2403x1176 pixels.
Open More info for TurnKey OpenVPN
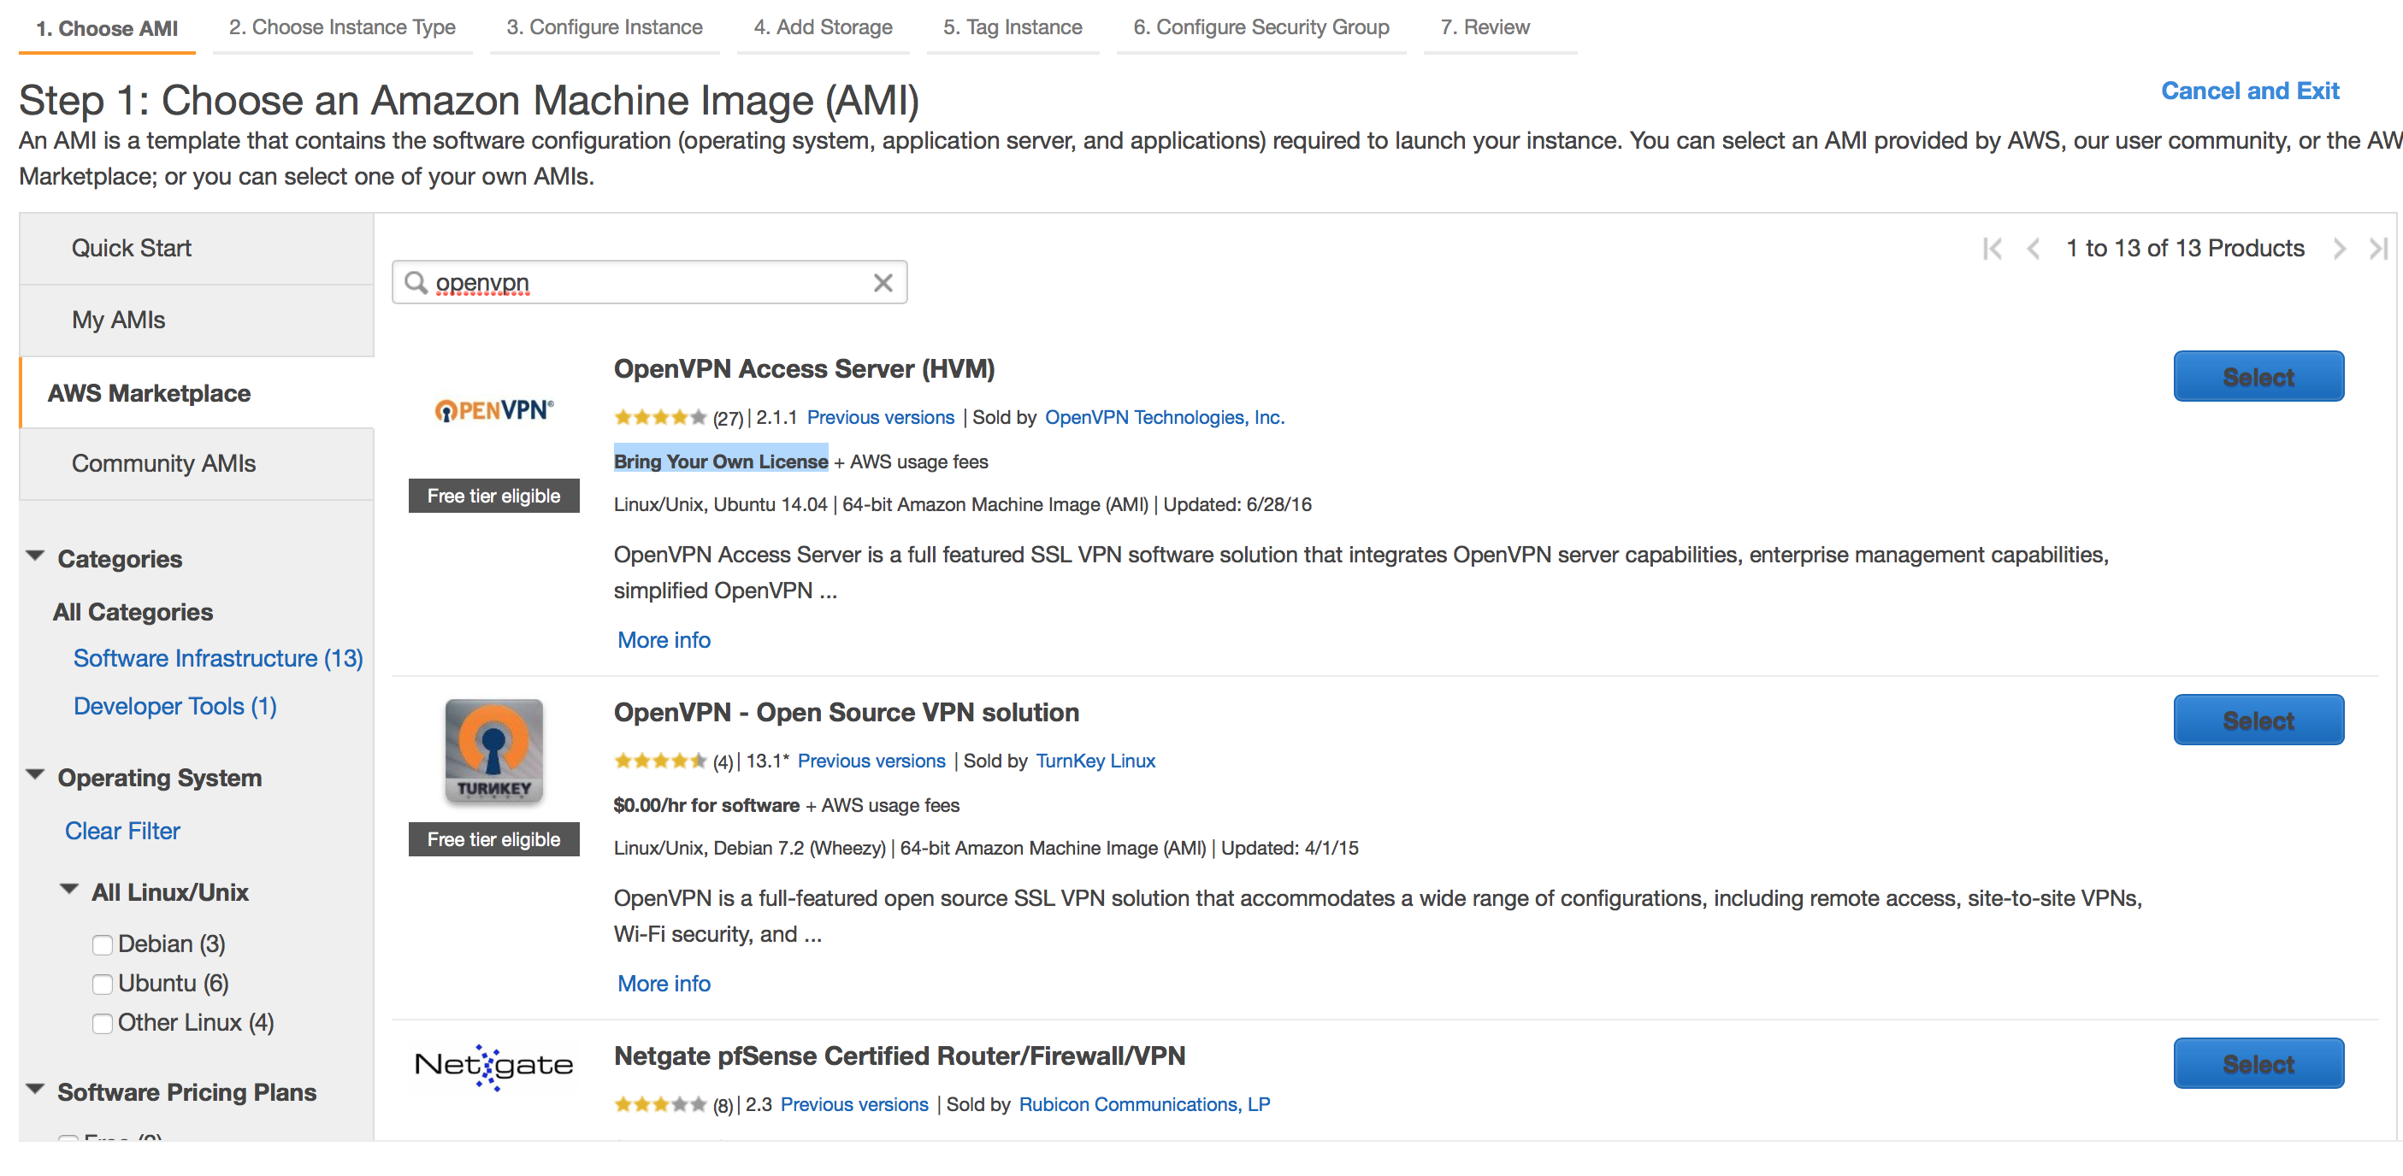tap(664, 983)
